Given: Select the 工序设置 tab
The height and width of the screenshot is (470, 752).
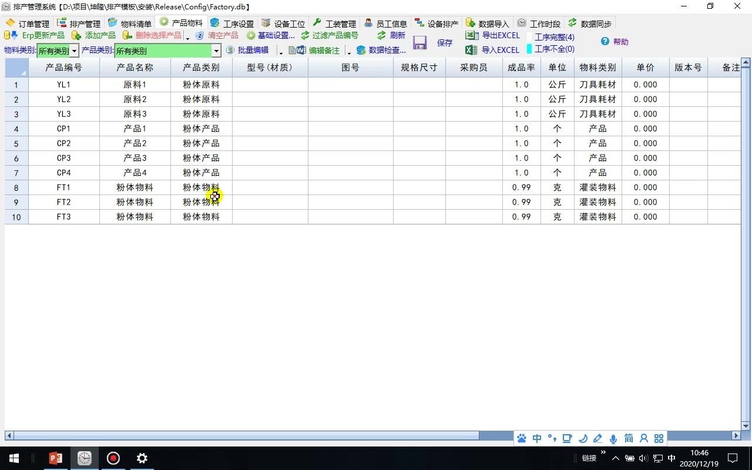Looking at the screenshot, I should [x=232, y=23].
